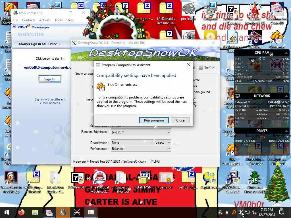Open the 5 sec. deactivation delay dropdown
This screenshot has width=291, height=218.
pyautogui.click(x=163, y=142)
